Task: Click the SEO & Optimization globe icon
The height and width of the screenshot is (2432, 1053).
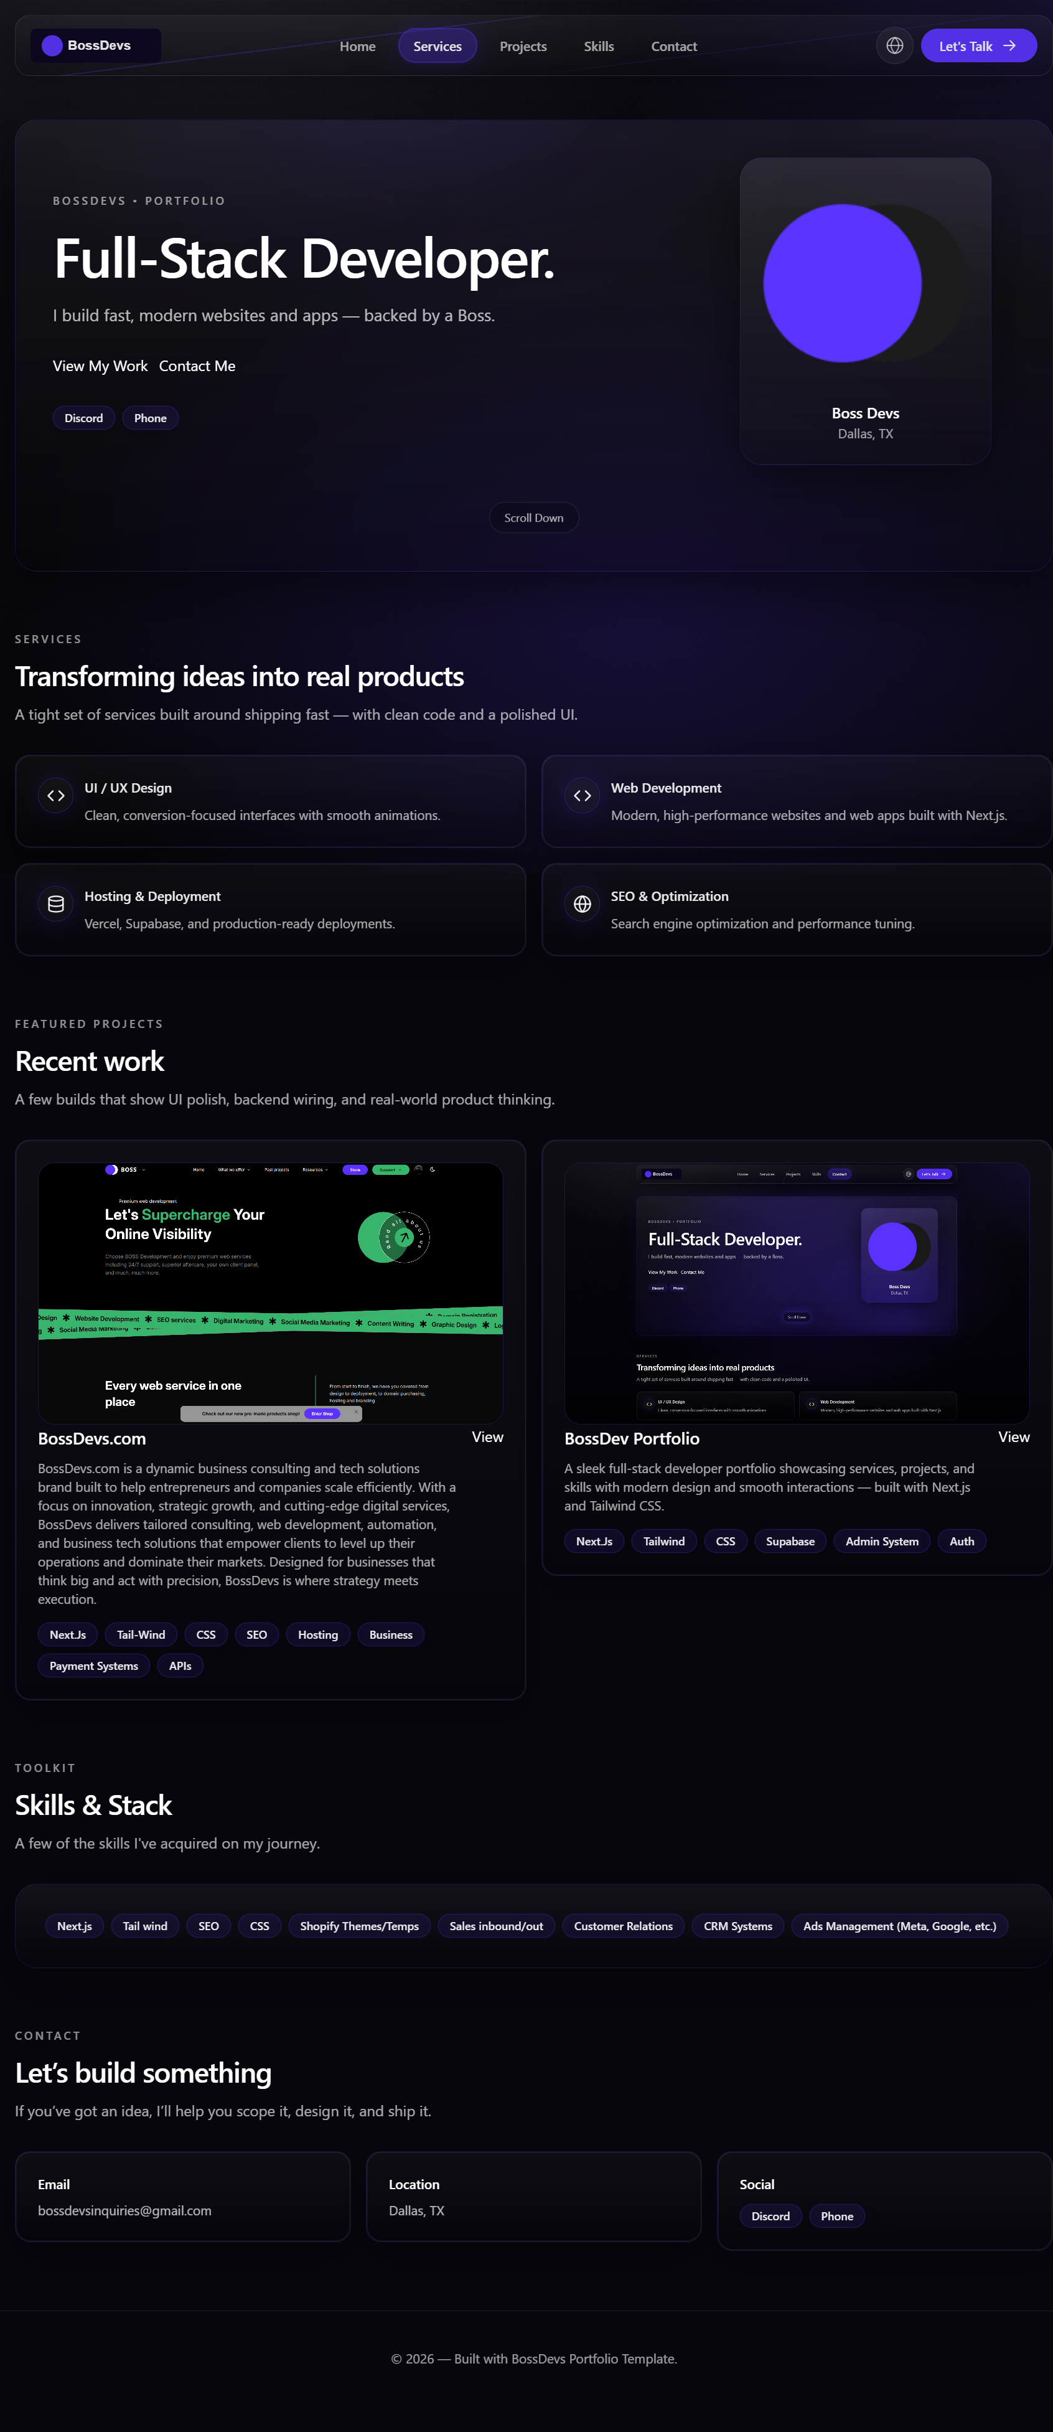Action: (582, 905)
